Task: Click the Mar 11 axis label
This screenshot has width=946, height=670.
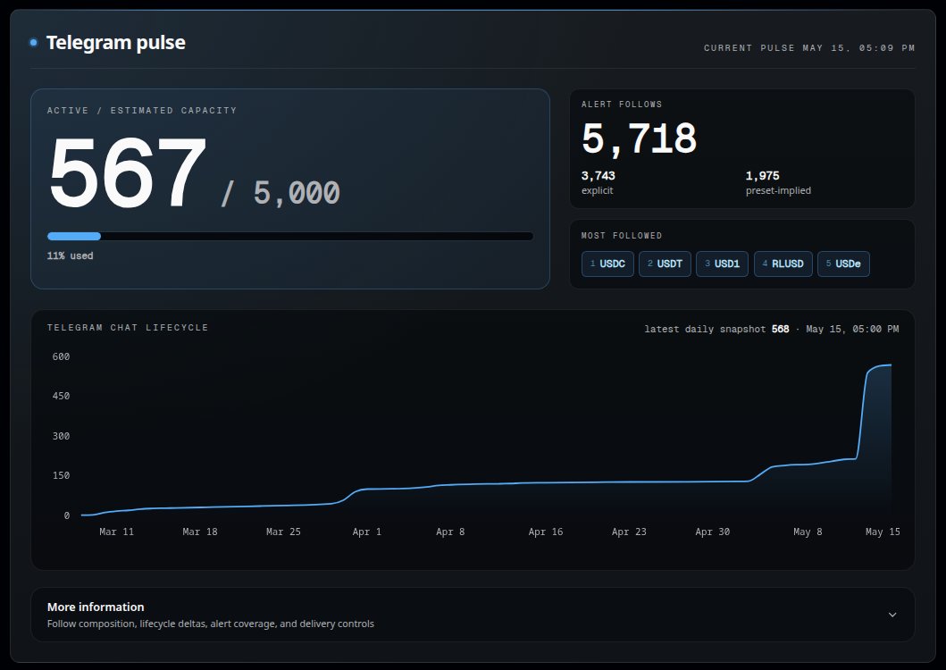Action: [x=116, y=532]
